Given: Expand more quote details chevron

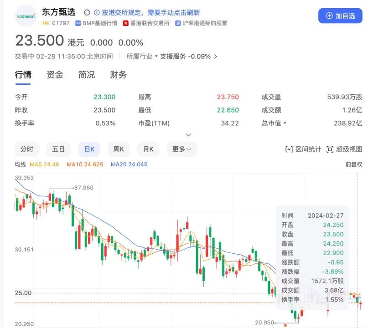Looking at the screenshot, I should click(x=188, y=135).
